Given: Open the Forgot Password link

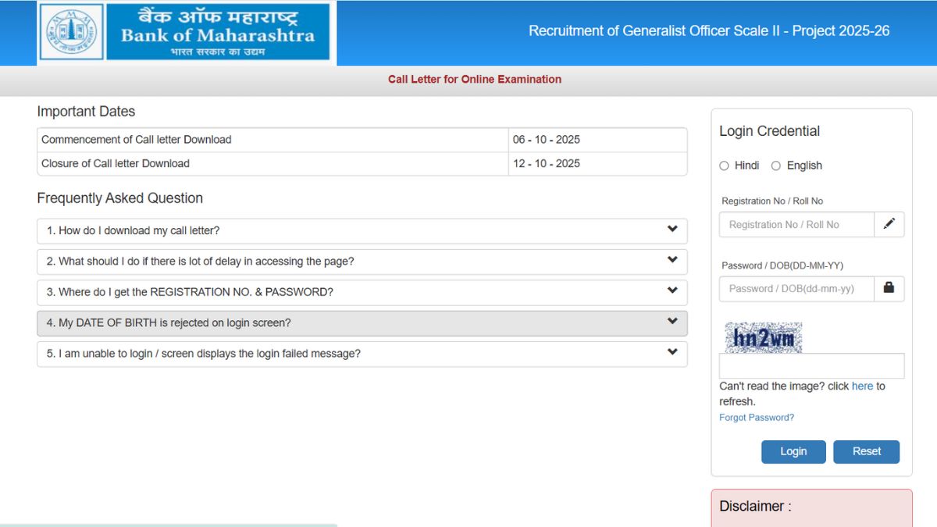Looking at the screenshot, I should tap(756, 418).
